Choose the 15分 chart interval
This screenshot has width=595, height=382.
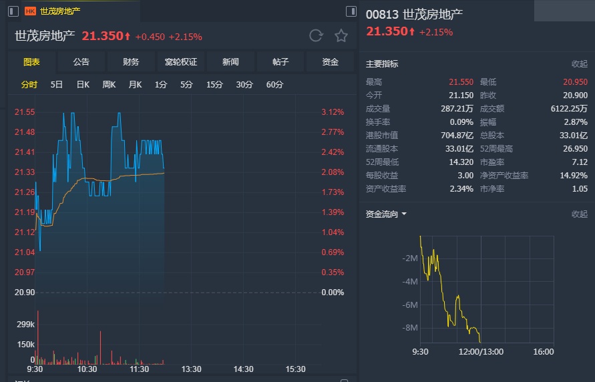pos(214,85)
